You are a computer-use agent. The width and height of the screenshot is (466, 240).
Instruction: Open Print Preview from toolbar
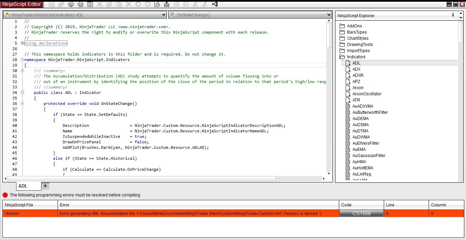[x=81, y=4]
